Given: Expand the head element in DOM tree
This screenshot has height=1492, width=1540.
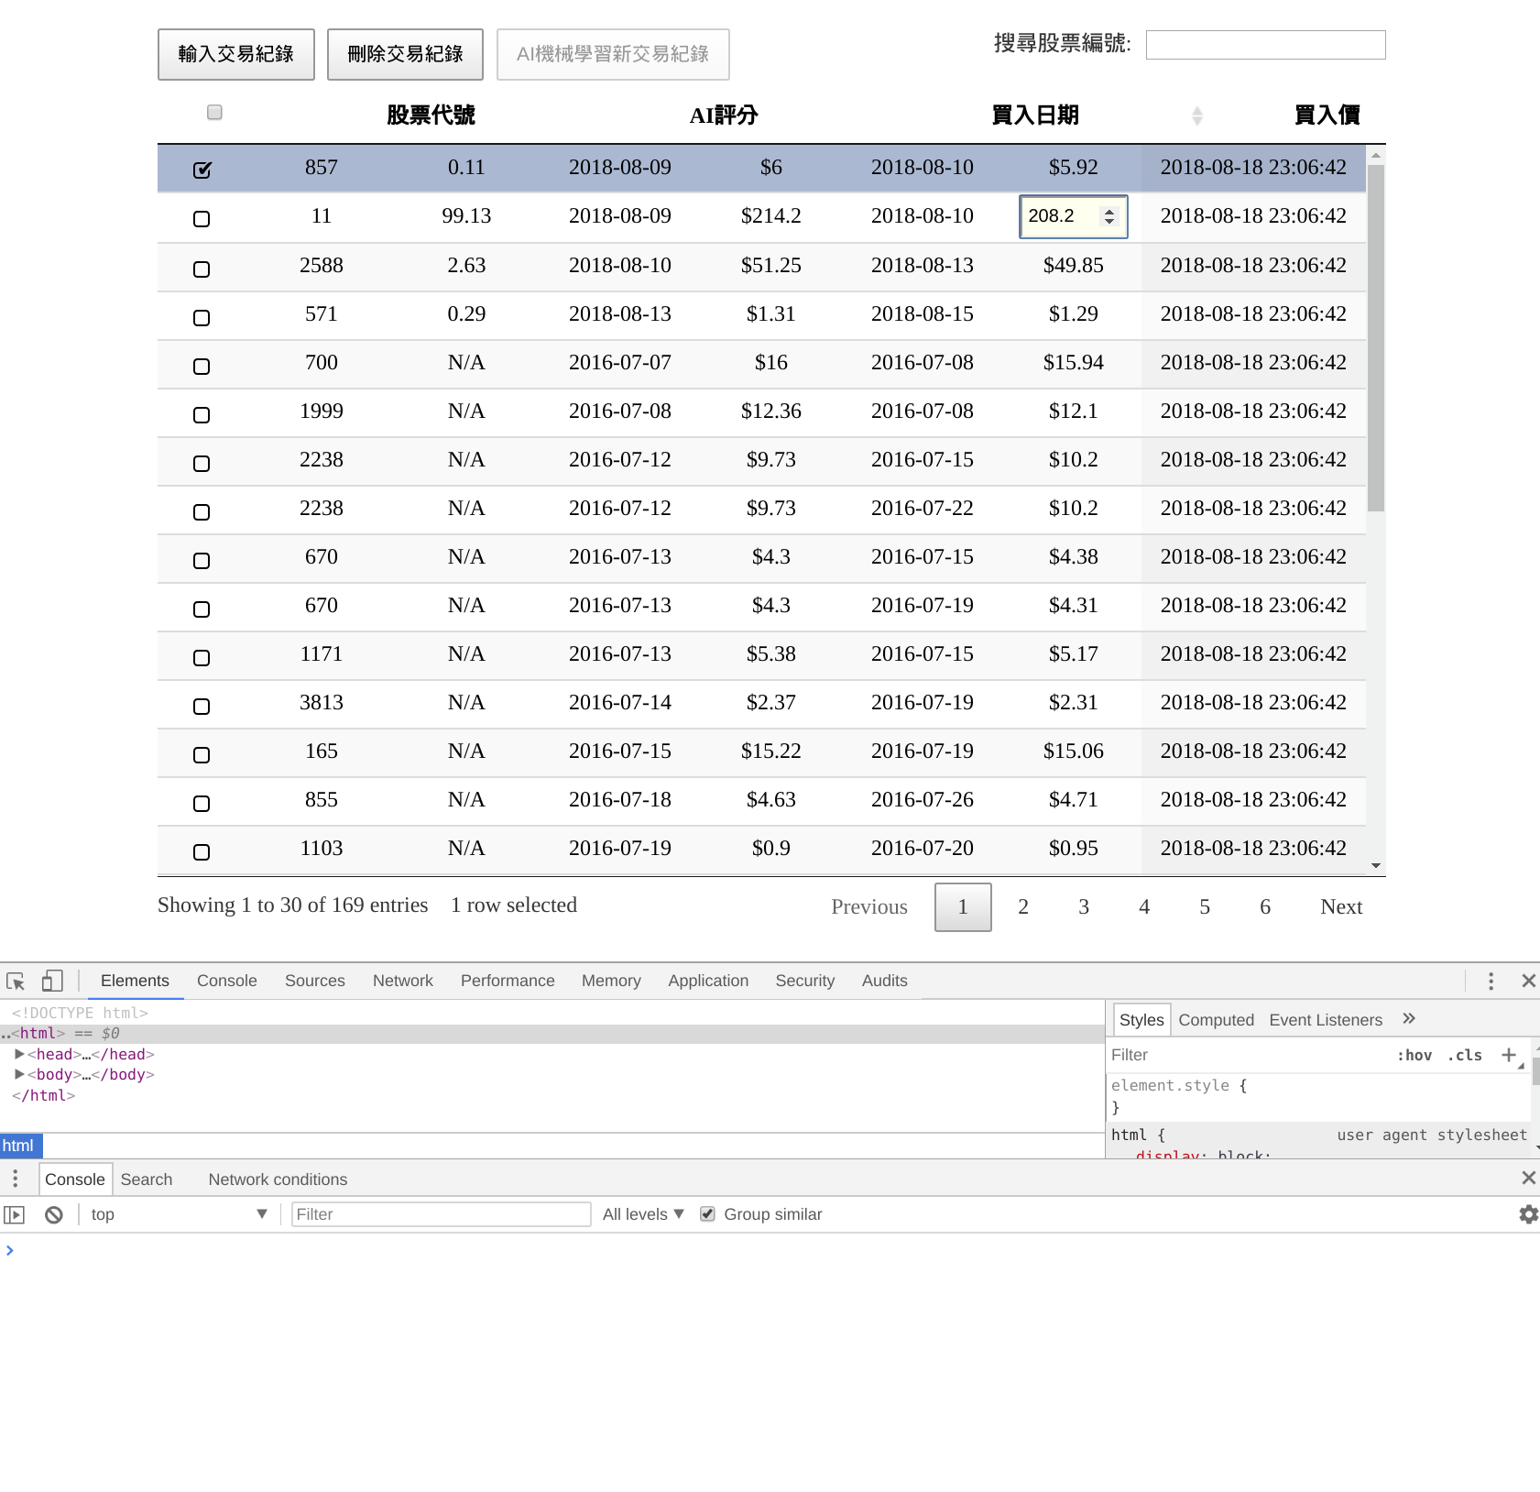Looking at the screenshot, I should click(19, 1054).
